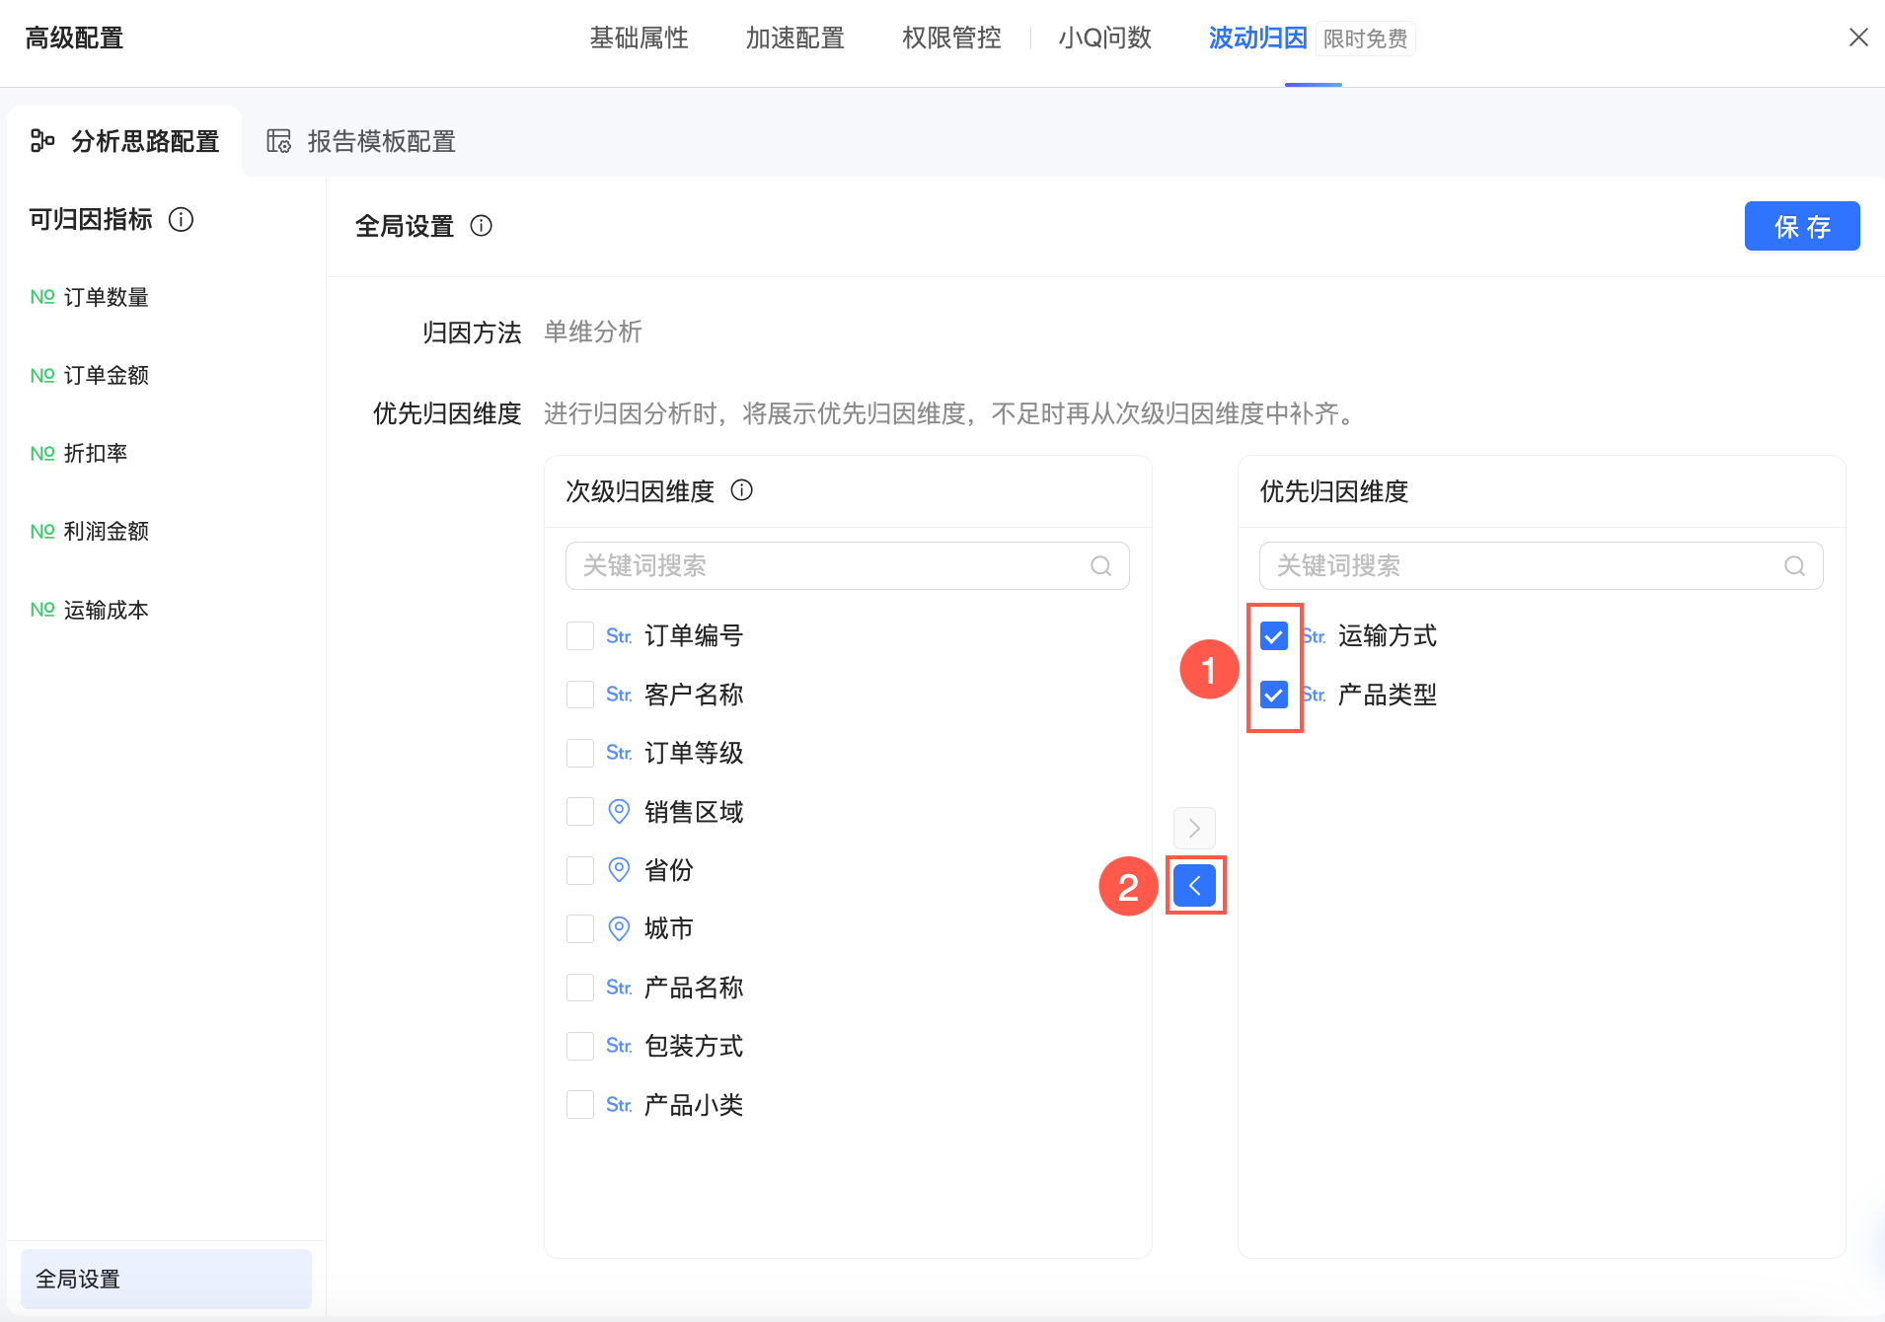Screen dimensions: 1885x1322
Task: Open the 报告模板配置 sub-tab
Action: point(361,141)
